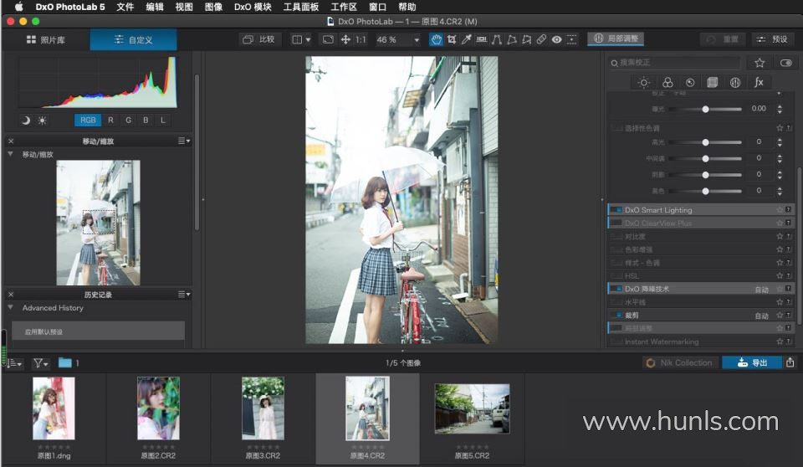Select the horizon leveling tool

(482, 39)
